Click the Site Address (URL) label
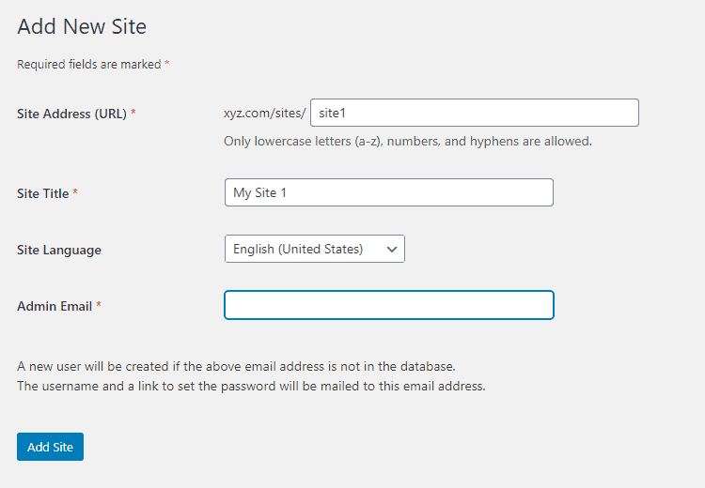Viewport: 705px width, 488px height. point(72,114)
